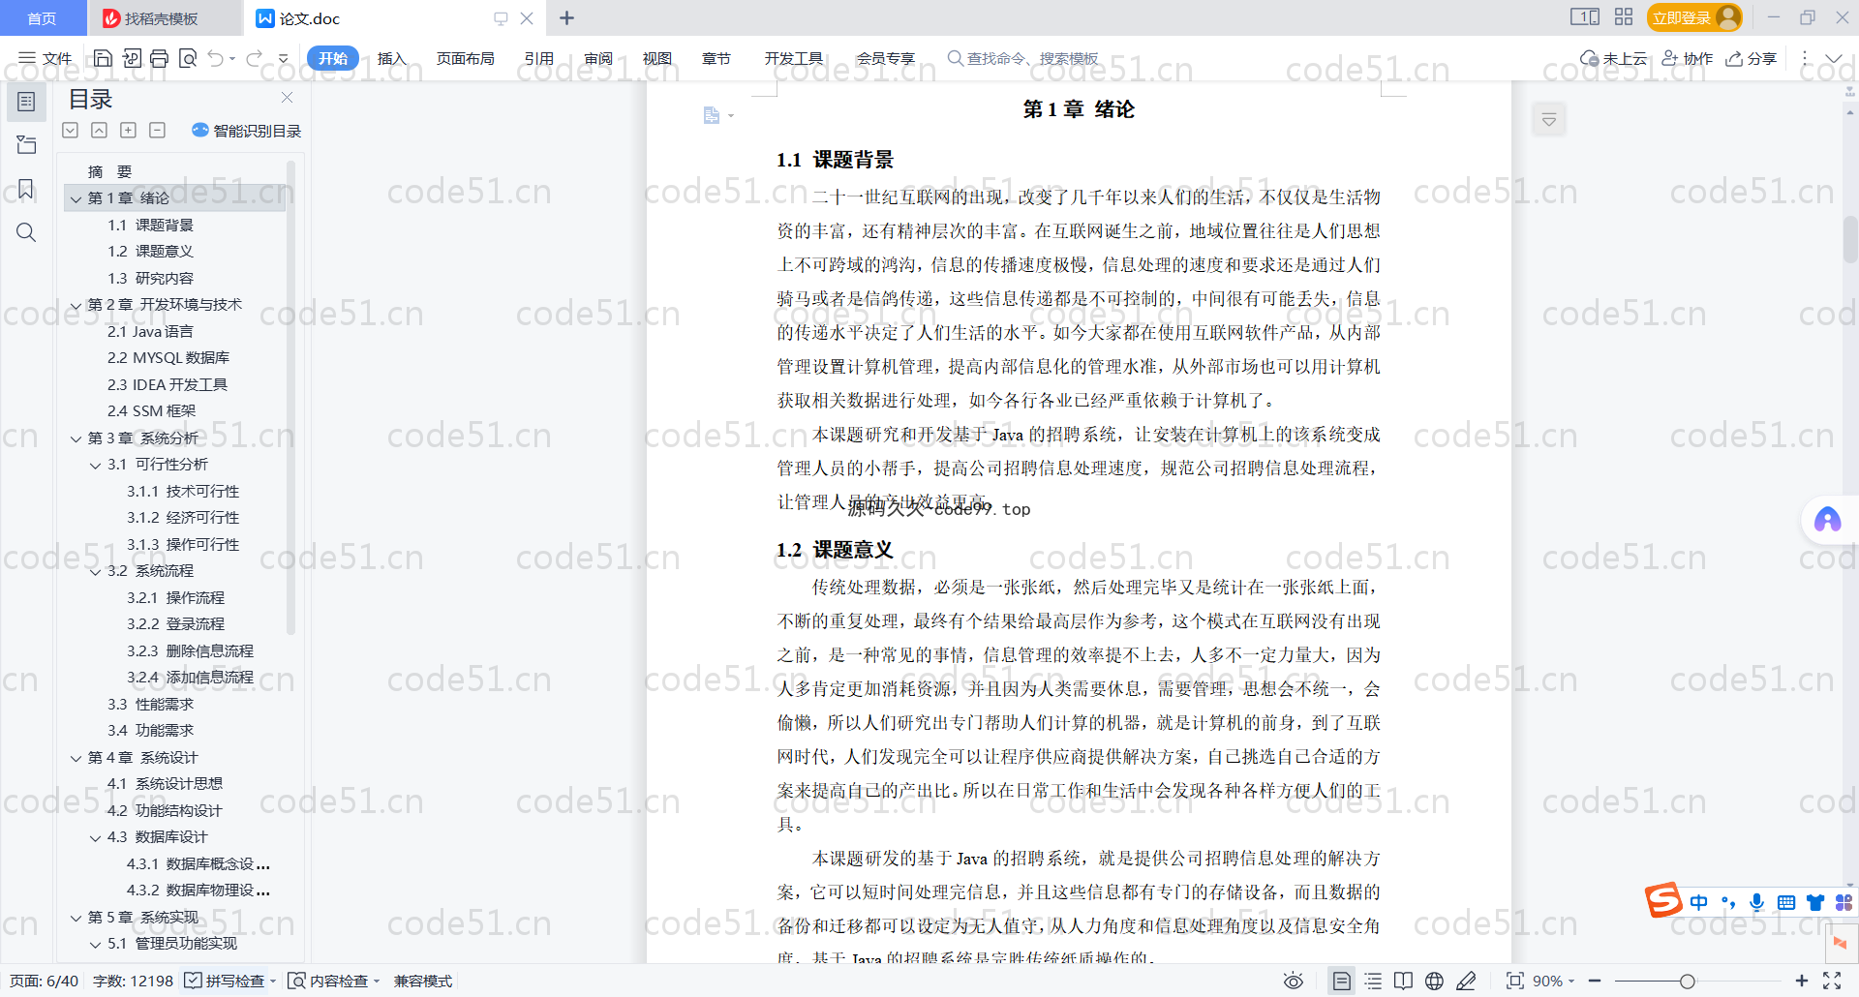Open the chapter navigation sidebar icon
Viewport: 1859px width, 997px height.
pyautogui.click(x=26, y=145)
